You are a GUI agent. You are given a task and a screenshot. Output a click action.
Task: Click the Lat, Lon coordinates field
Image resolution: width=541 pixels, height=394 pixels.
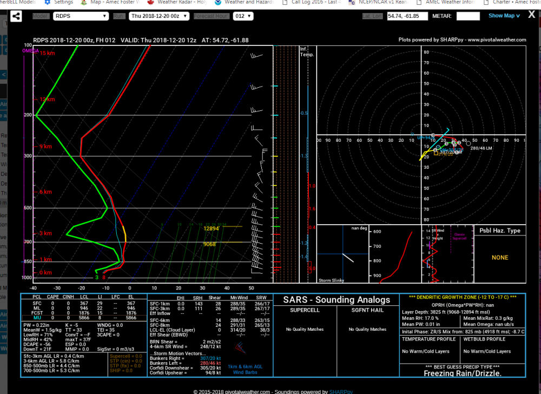407,16
